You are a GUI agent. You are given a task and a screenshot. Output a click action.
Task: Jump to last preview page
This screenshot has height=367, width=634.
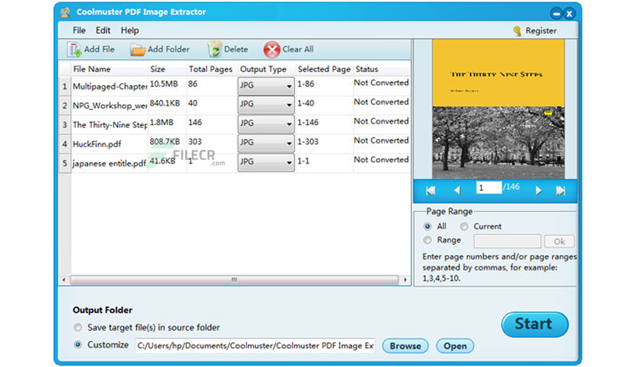pos(560,190)
